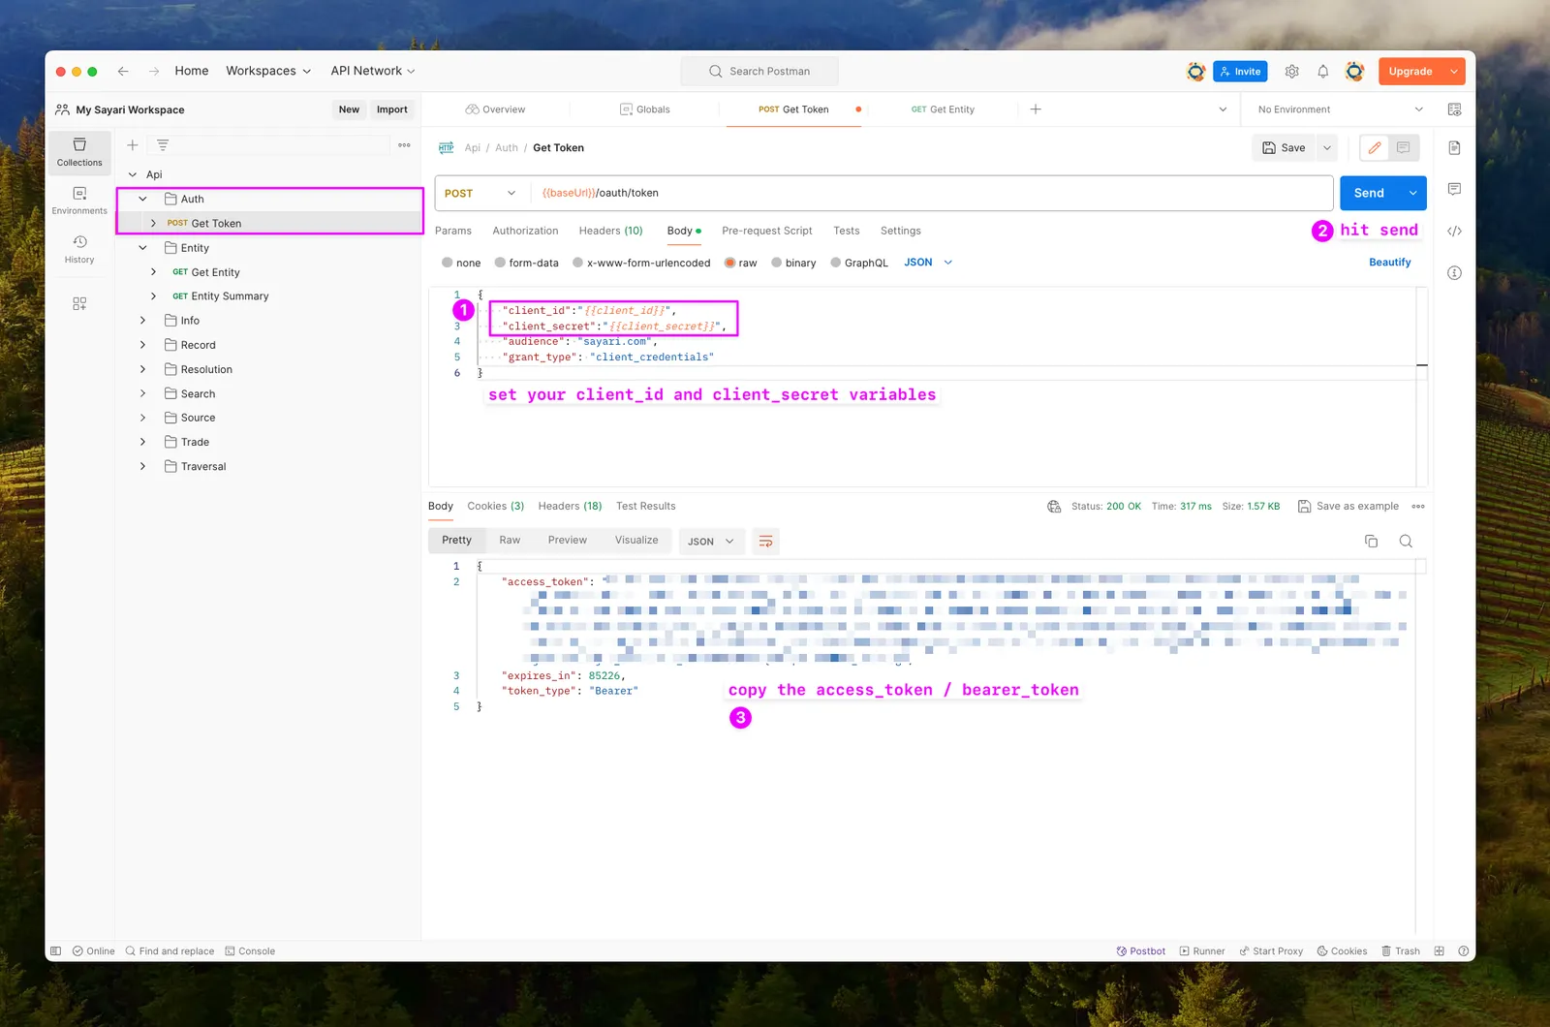Open the POST method dropdown
This screenshot has width=1550, height=1027.
[481, 193]
